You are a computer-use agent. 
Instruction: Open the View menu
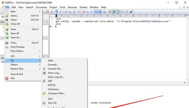[x=21, y=7]
